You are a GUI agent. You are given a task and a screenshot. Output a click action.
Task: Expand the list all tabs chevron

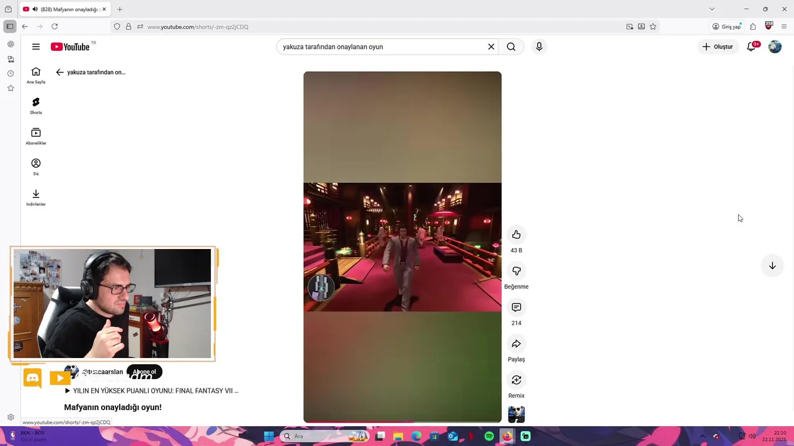click(712, 9)
